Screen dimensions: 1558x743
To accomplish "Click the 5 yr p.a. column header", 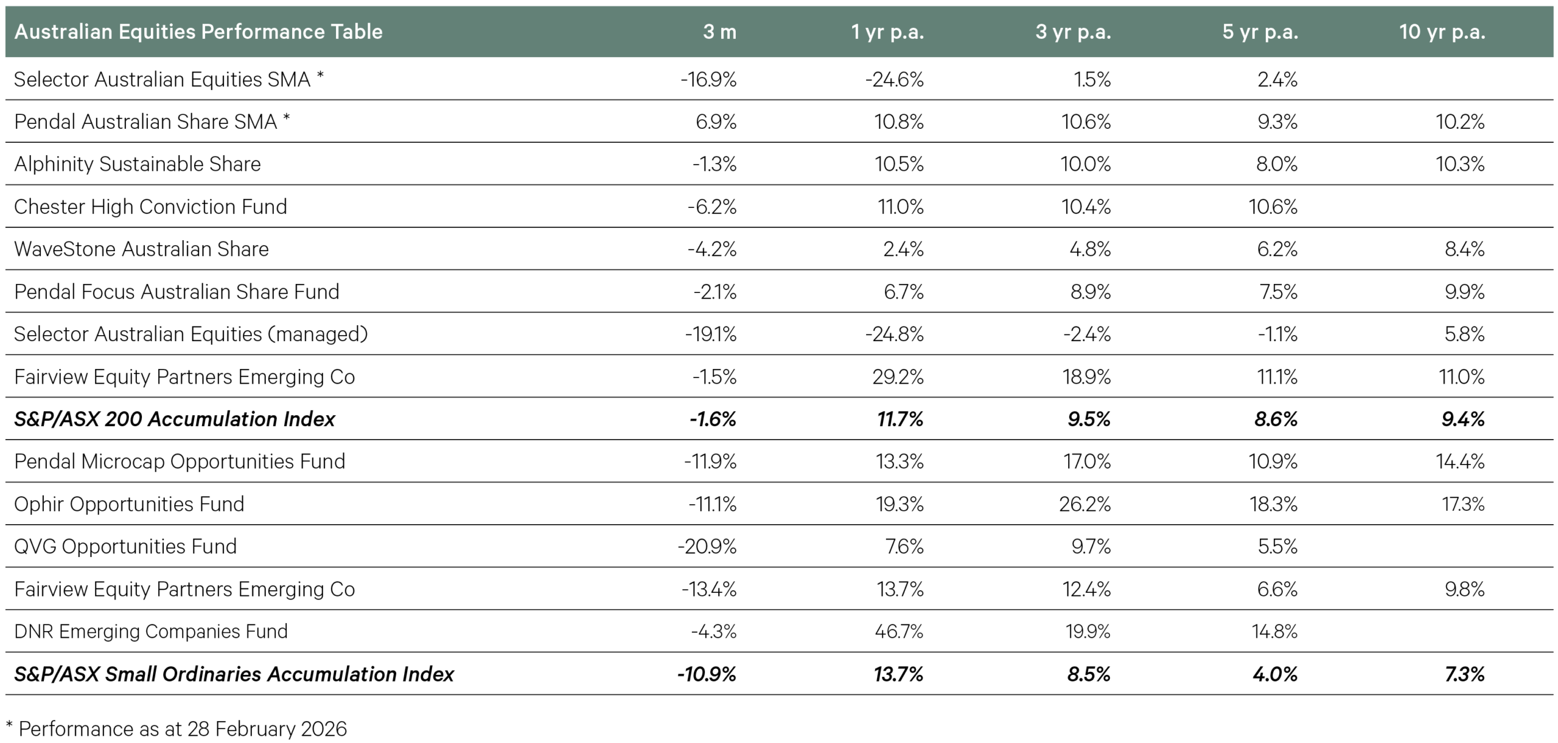I will [1260, 32].
